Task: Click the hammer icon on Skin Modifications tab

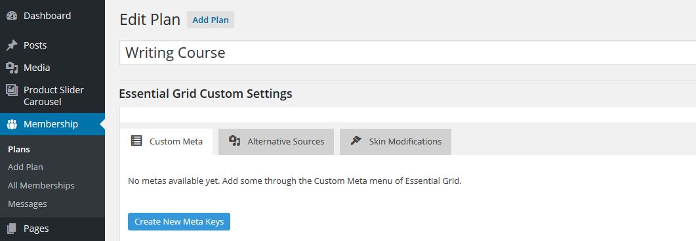Action: pos(356,141)
